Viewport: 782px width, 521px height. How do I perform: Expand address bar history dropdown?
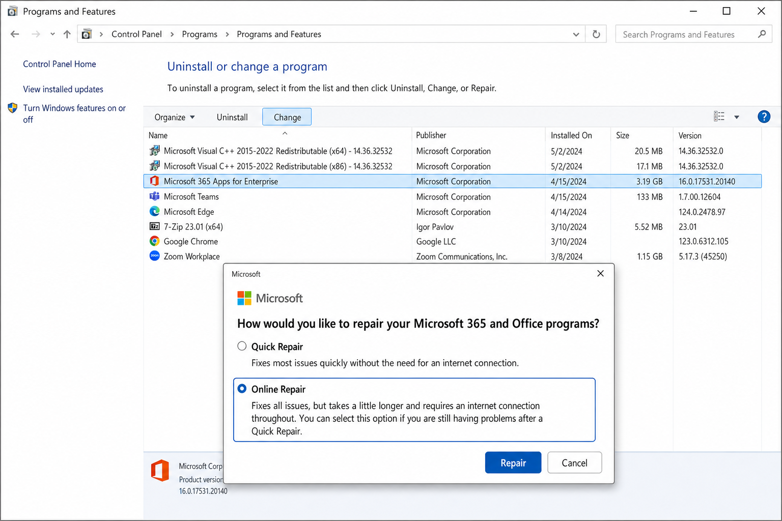(576, 35)
